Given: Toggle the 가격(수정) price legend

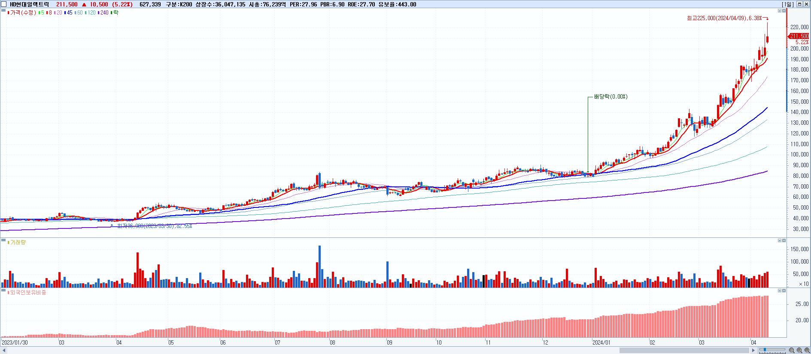Looking at the screenshot, I should click(x=22, y=13).
